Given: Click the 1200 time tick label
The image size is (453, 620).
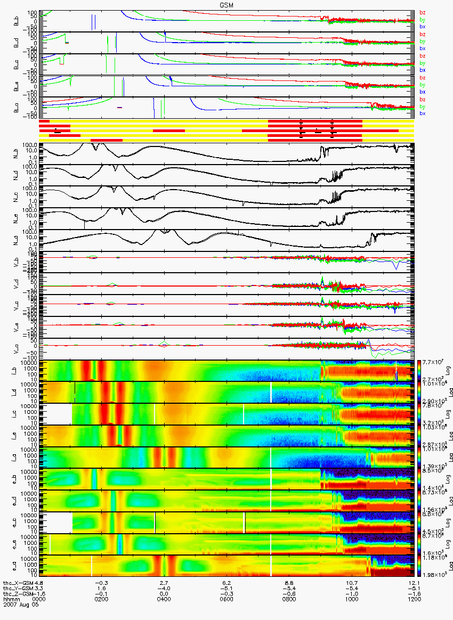Looking at the screenshot, I should coord(414,599).
